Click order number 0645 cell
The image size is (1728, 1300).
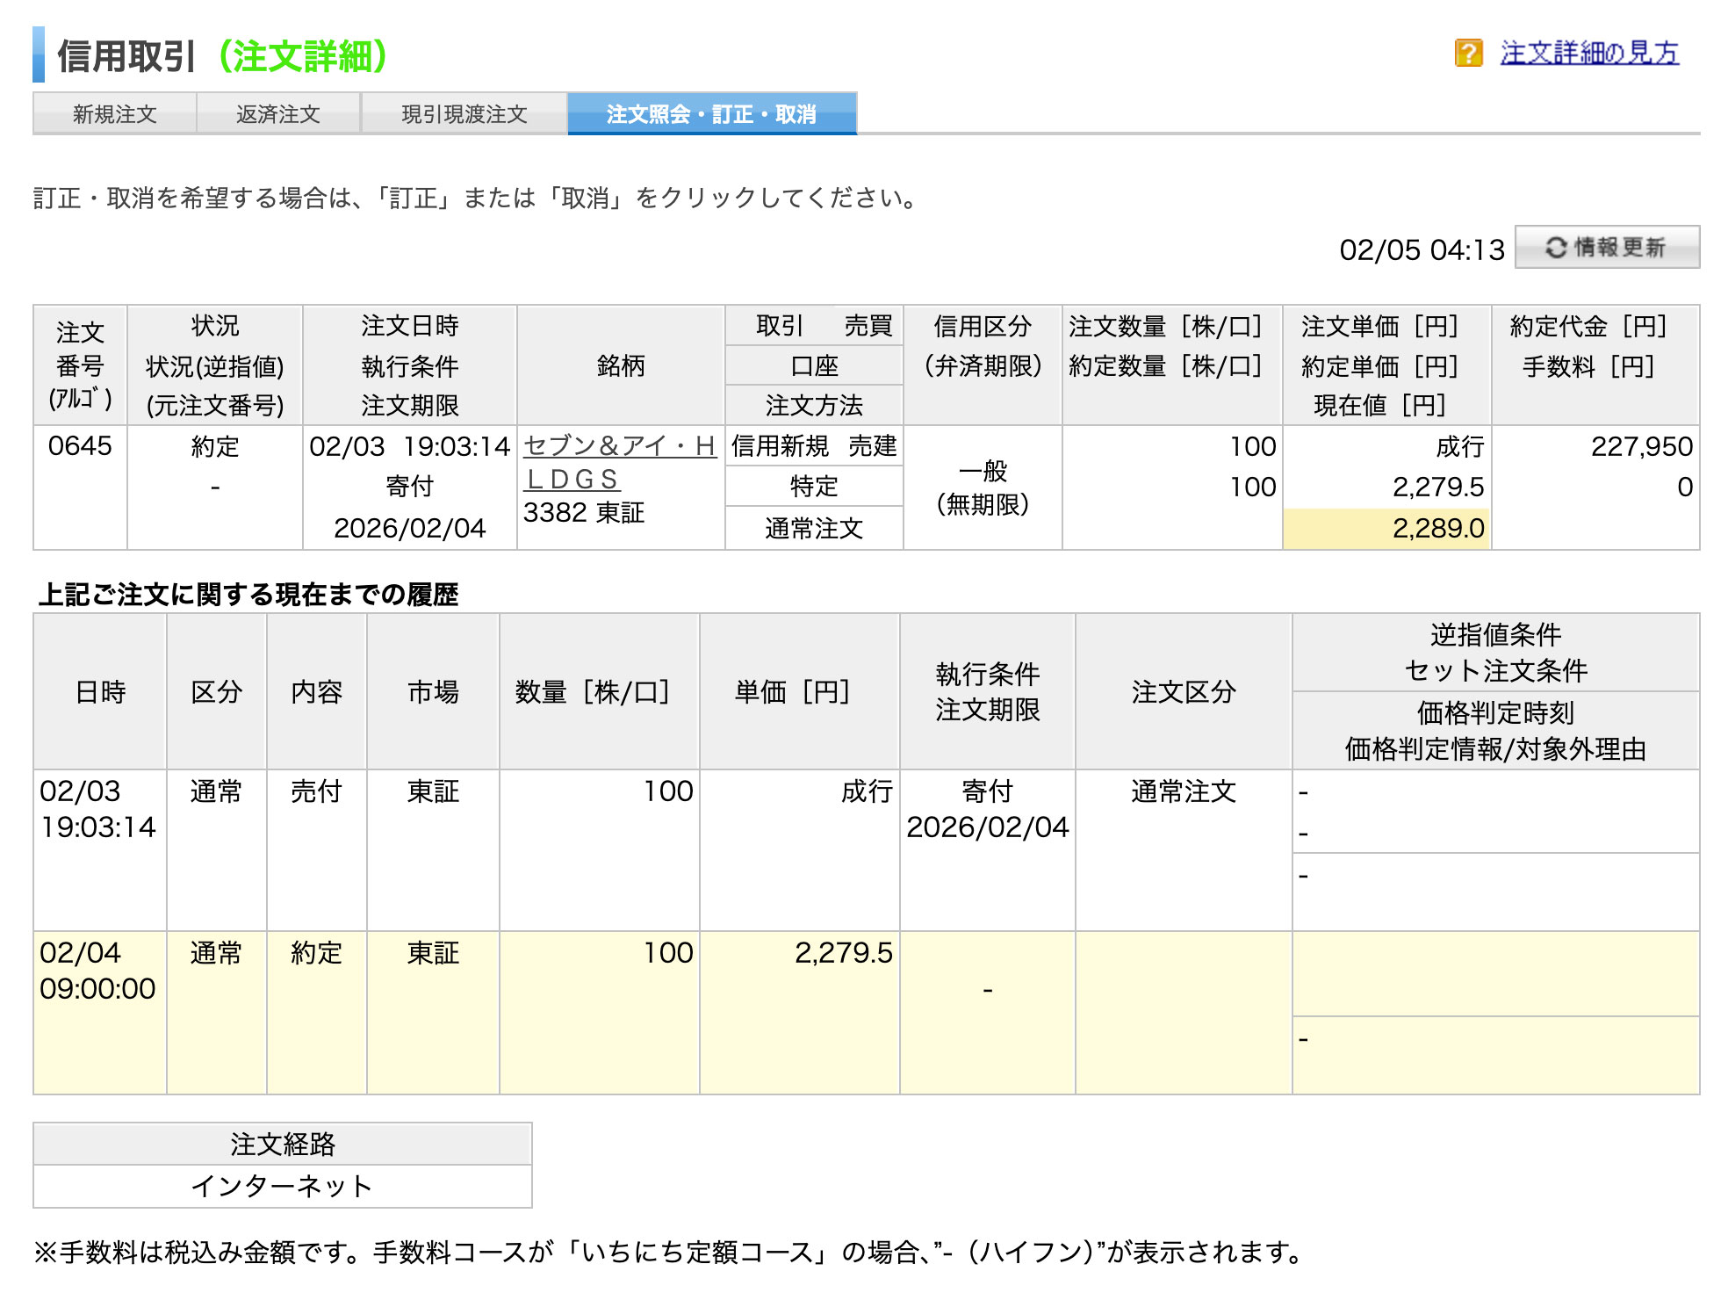click(x=80, y=446)
